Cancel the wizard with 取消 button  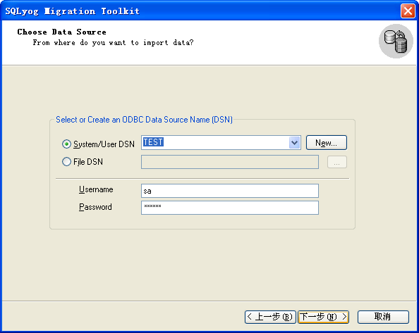tap(383, 317)
